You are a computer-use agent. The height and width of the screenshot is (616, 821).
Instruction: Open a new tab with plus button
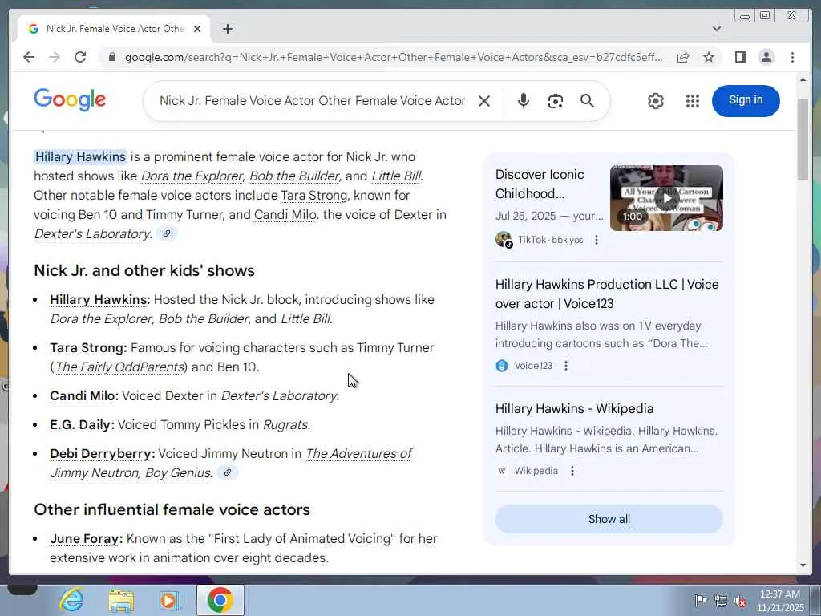click(x=227, y=29)
